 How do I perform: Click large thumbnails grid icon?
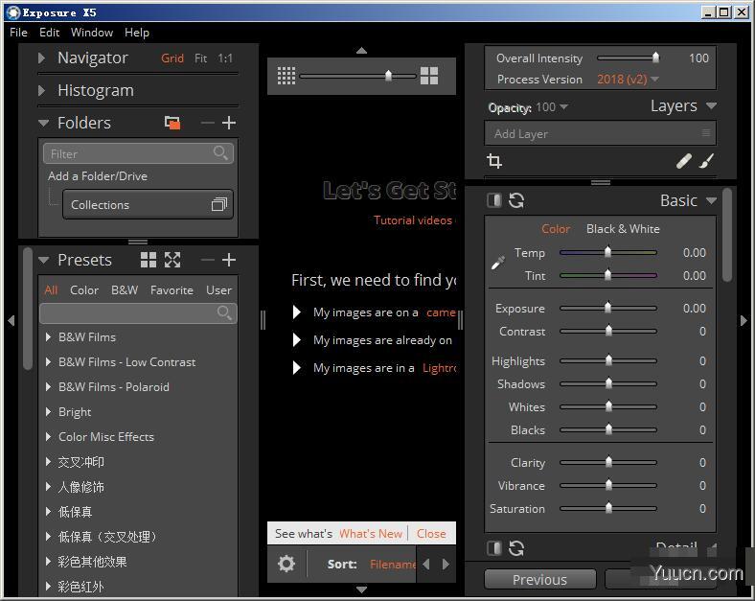429,76
